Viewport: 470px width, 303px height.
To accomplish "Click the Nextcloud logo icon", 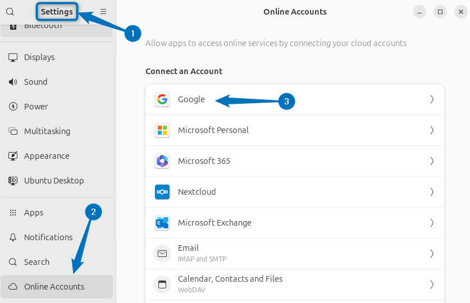I will (162, 192).
